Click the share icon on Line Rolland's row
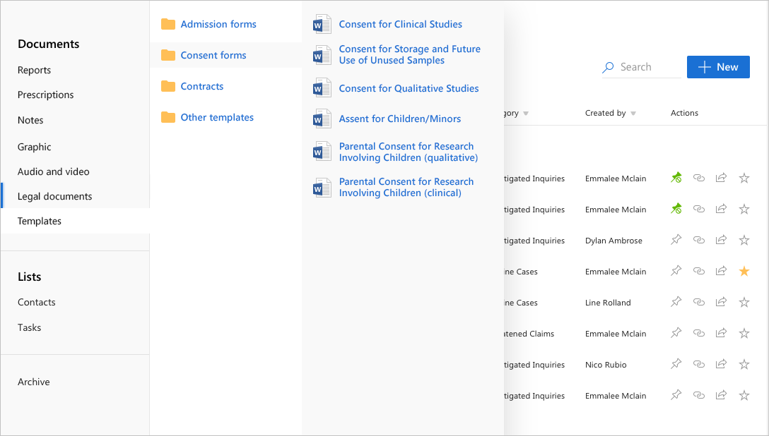This screenshot has height=436, width=769. pos(721,301)
